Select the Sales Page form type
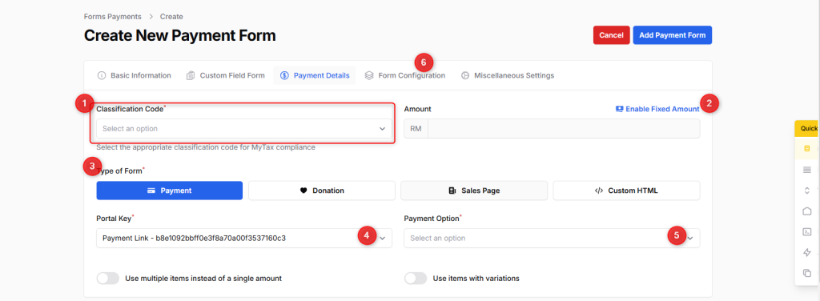820x301 pixels. 474,191
